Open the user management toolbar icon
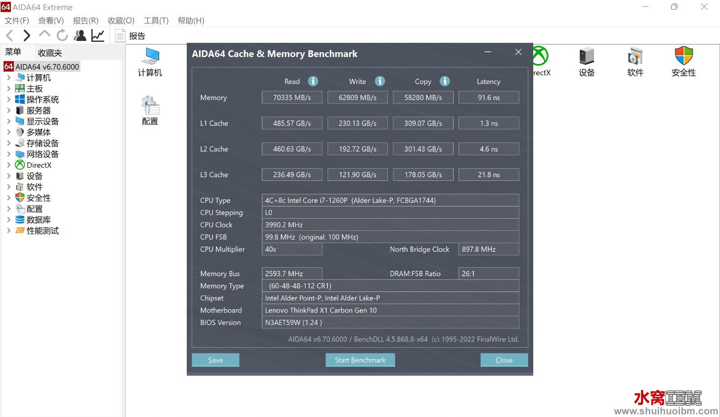 pyautogui.click(x=80, y=36)
